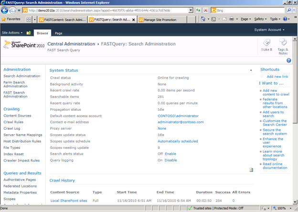Open the Read Mail envelope icon
Image resolution: width=298 pixels, height=212 pixels.
(224, 19)
